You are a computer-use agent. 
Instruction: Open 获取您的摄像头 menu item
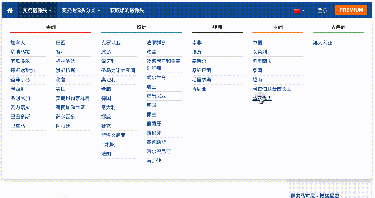pos(127,10)
